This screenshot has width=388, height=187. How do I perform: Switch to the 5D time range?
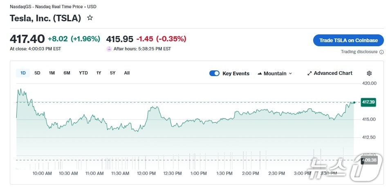(37, 73)
